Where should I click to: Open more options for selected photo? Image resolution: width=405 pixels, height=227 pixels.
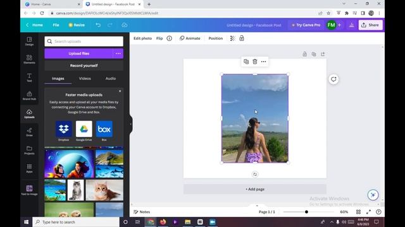[x=263, y=62]
